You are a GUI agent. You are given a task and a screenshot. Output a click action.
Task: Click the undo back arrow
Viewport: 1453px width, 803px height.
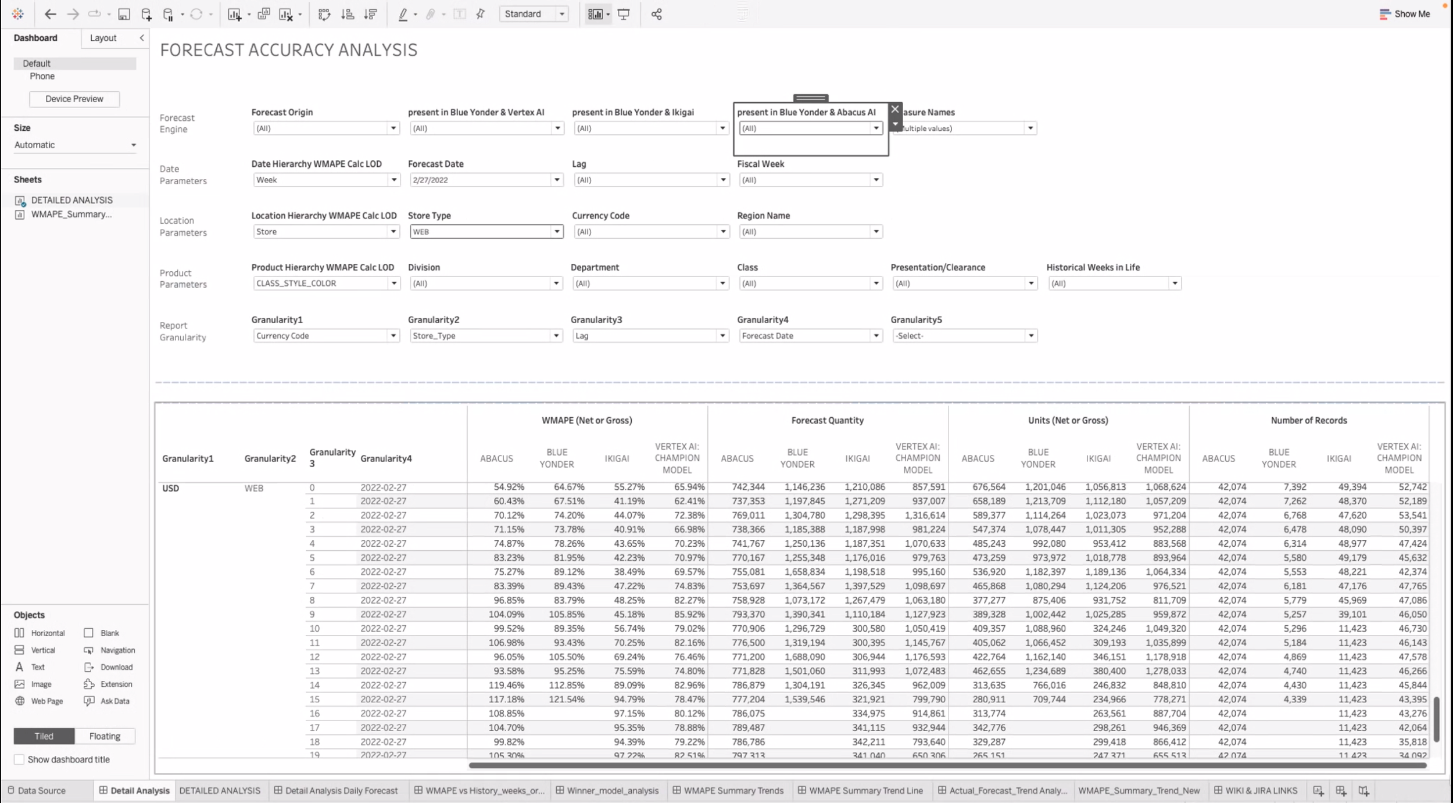[x=51, y=14]
